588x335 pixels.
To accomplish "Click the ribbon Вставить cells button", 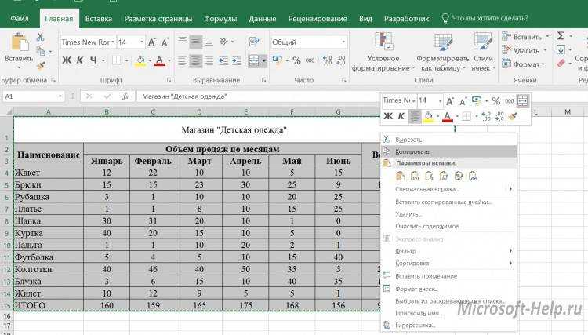I will 522,37.
